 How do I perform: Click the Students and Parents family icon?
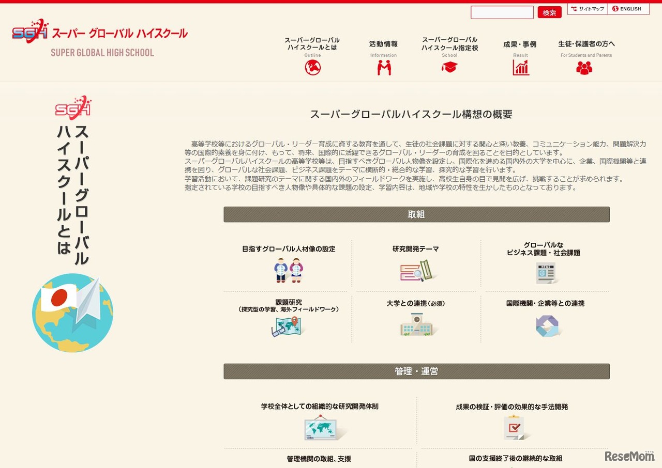click(584, 66)
